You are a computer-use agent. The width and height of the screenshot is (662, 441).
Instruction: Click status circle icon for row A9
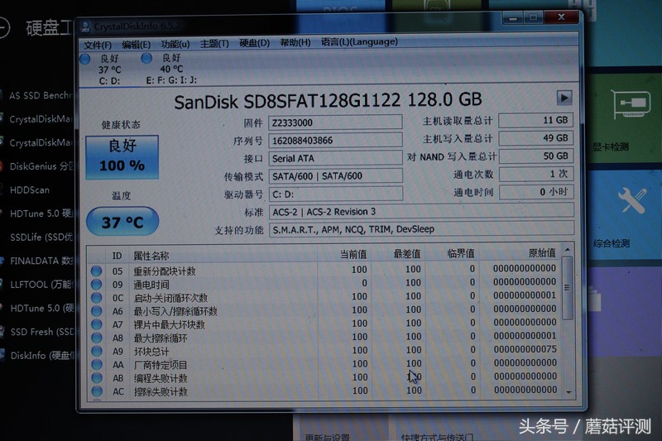tap(97, 351)
